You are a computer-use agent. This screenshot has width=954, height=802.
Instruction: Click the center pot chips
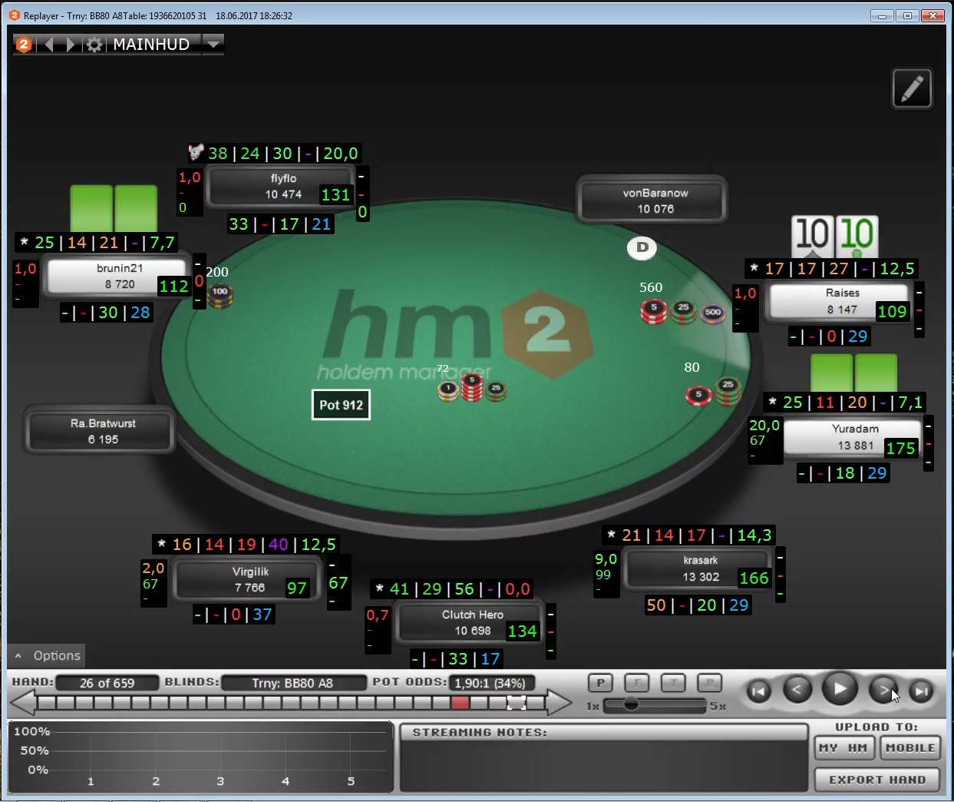pos(472,389)
